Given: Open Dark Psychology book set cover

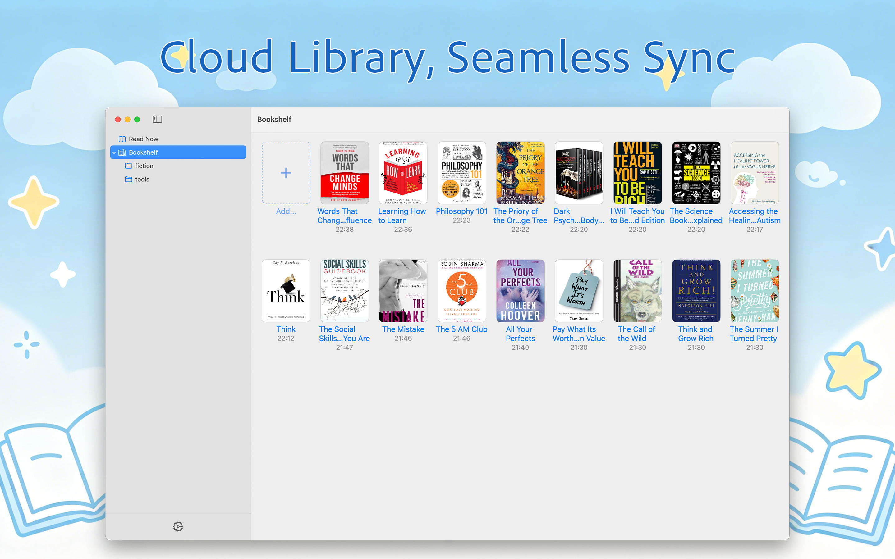Looking at the screenshot, I should pos(579,173).
